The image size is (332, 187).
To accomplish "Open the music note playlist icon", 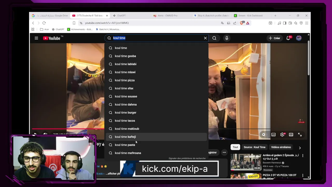I will (279, 23).
